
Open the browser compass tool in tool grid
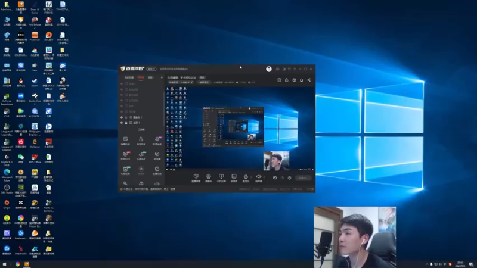pos(157,155)
